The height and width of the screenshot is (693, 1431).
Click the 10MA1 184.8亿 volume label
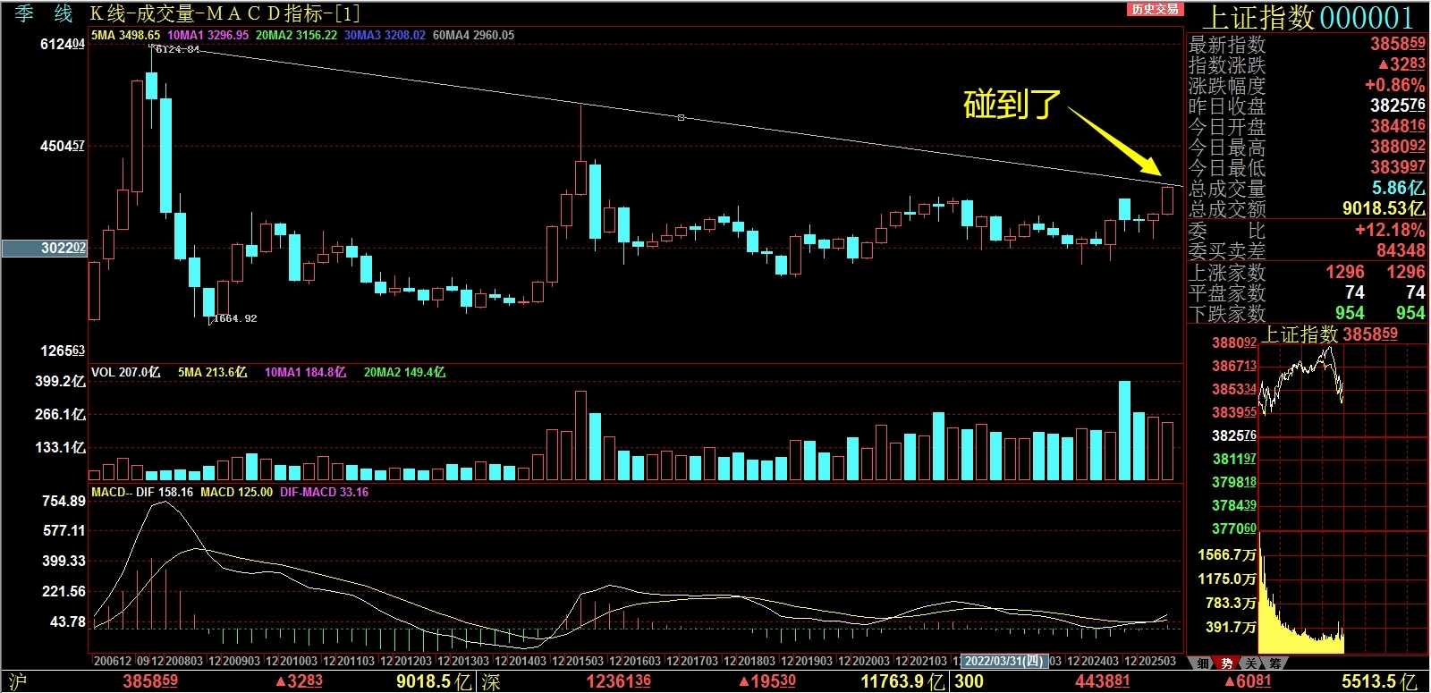coord(305,372)
